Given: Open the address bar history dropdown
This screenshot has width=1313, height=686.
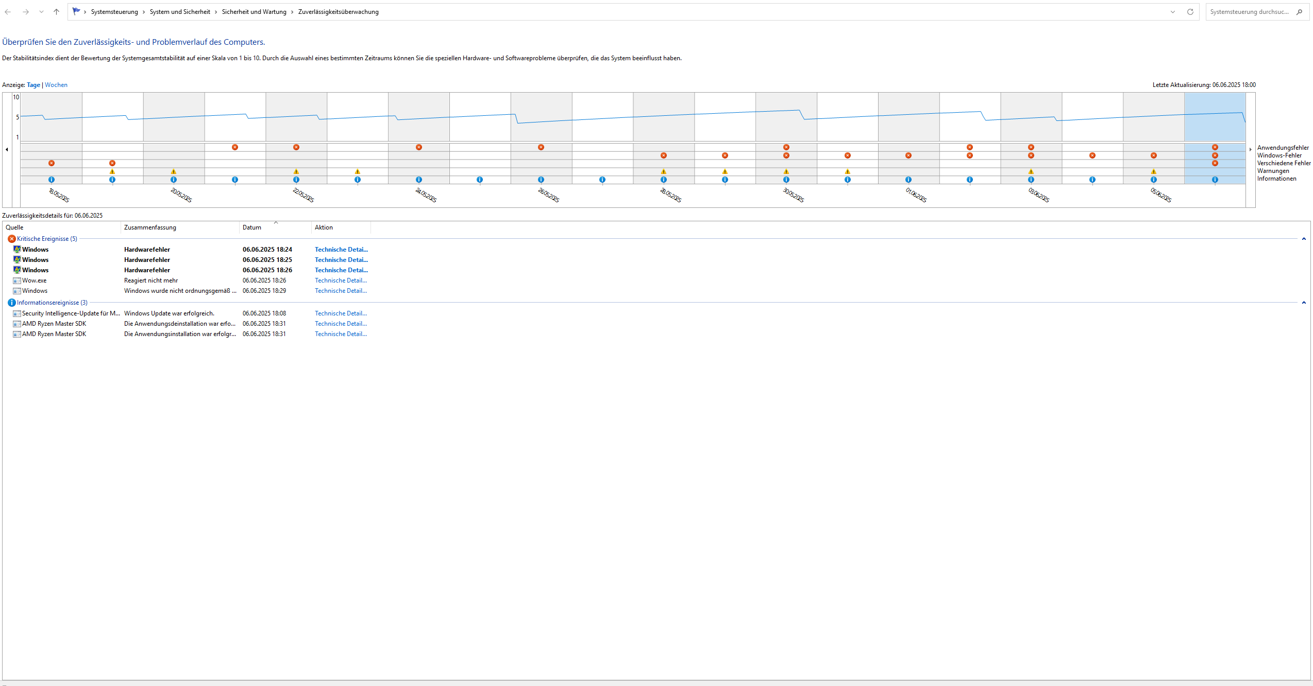Looking at the screenshot, I should [x=1172, y=12].
